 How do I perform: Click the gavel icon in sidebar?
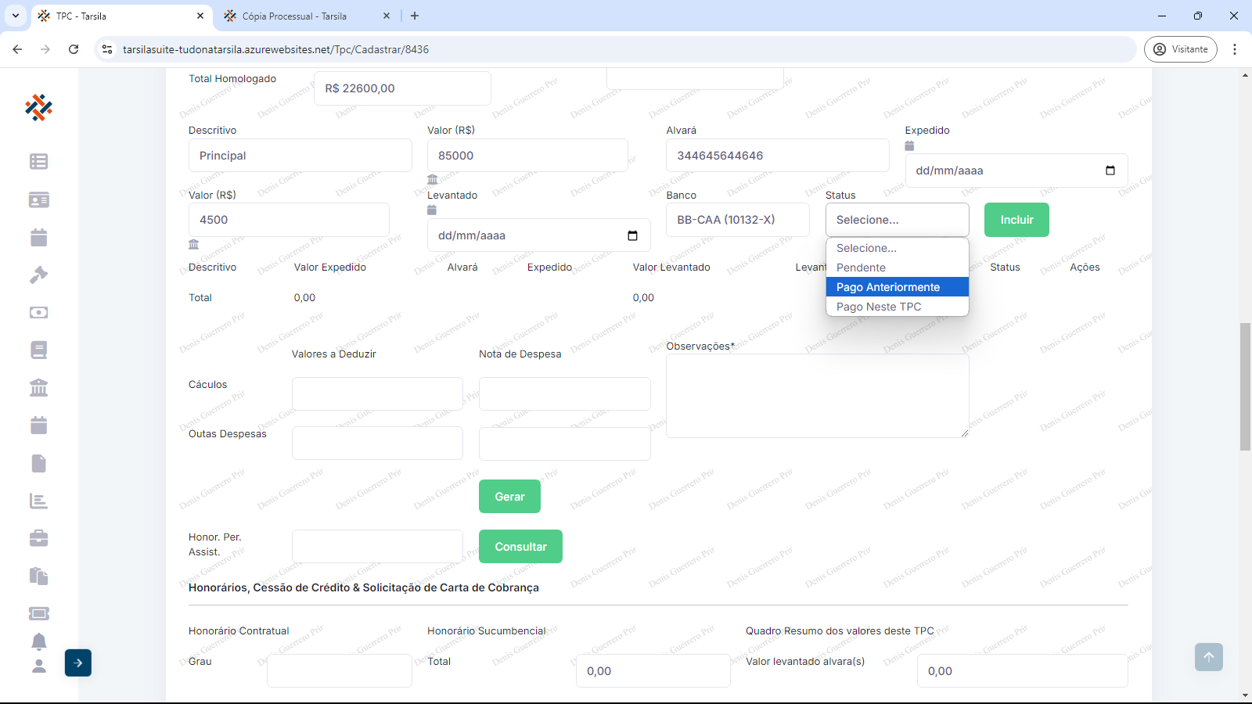coord(38,275)
